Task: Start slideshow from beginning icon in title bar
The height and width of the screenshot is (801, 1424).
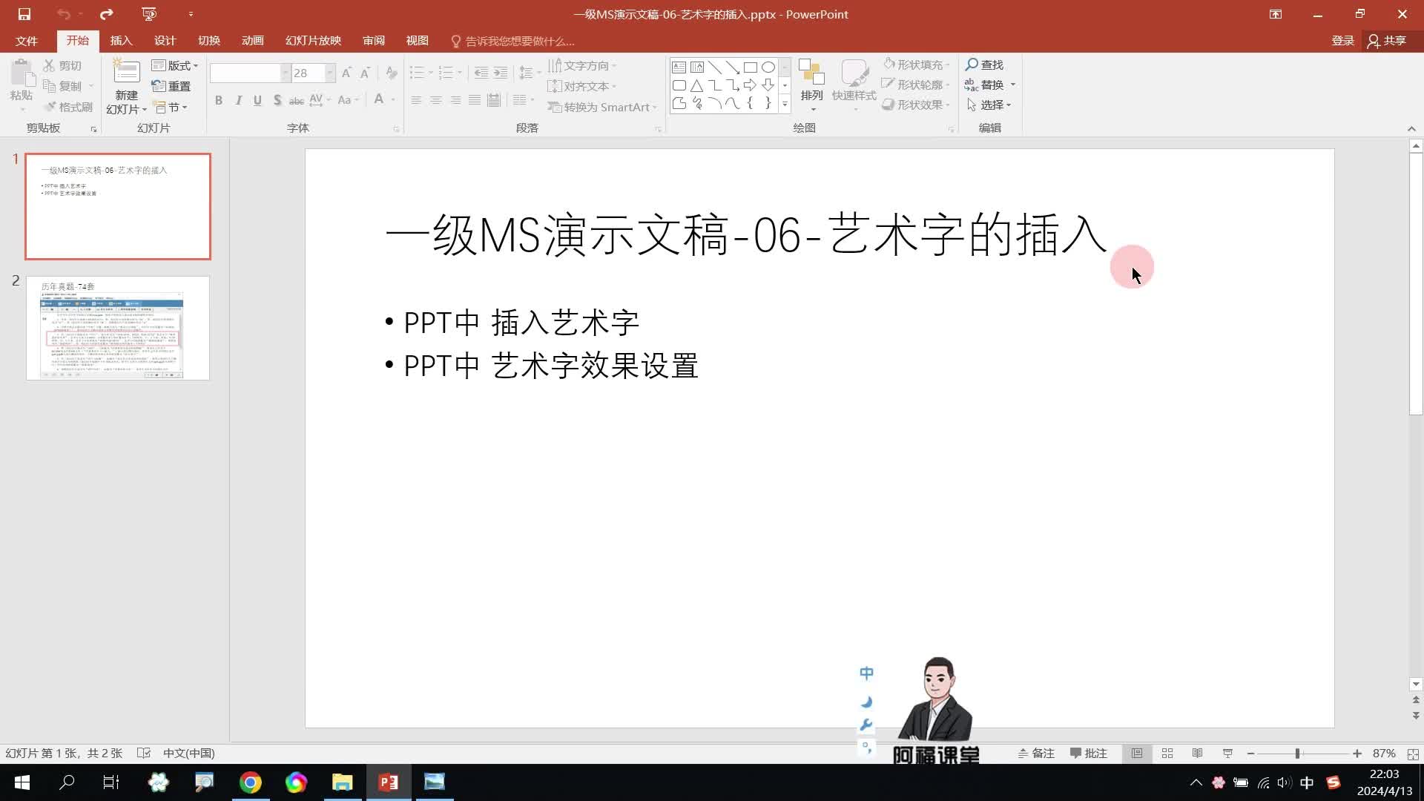Action: [149, 14]
